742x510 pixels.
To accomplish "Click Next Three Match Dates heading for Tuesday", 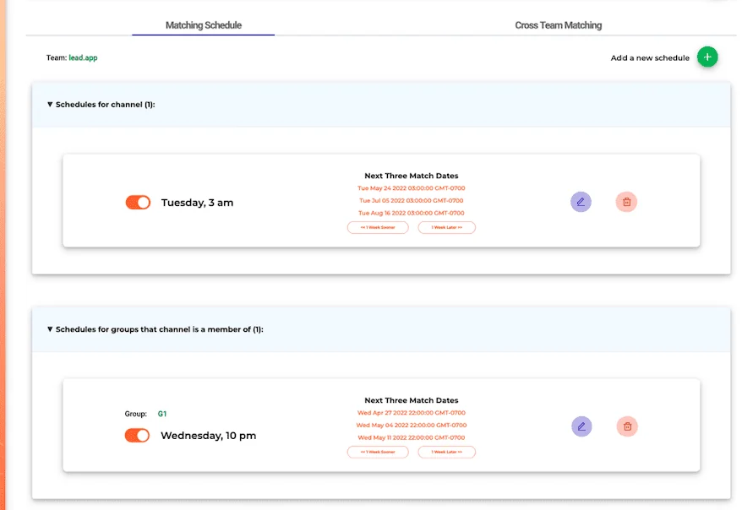I will (412, 176).
